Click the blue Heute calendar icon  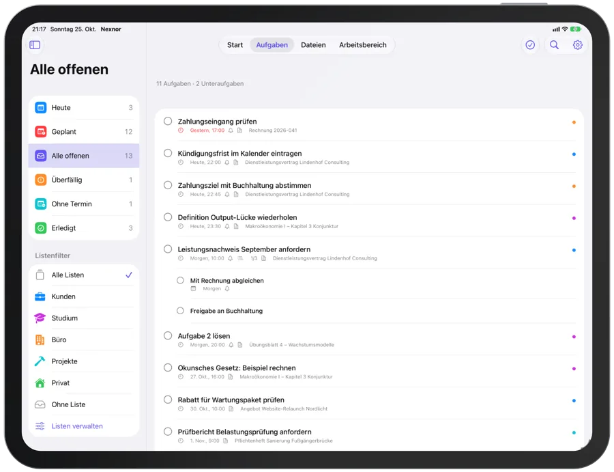click(x=41, y=107)
